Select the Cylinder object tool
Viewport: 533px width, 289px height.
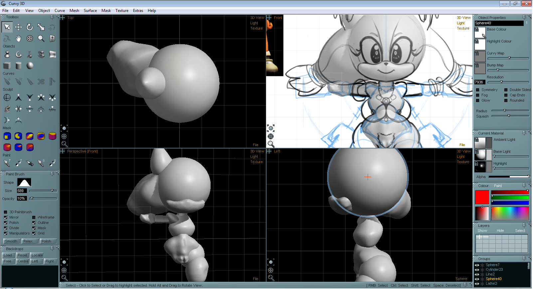tap(18, 65)
